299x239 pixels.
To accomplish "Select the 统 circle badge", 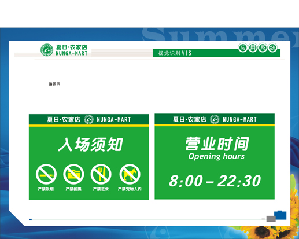I will pos(273,47).
